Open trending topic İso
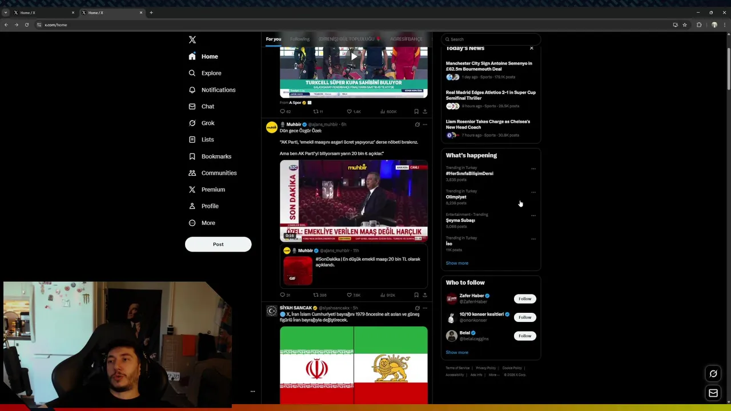Viewport: 731px width, 411px height. (449, 244)
